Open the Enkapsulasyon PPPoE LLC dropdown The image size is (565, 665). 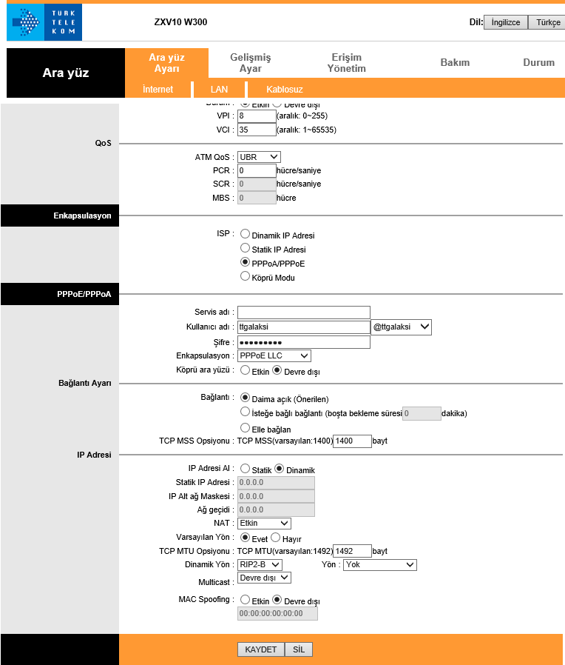click(274, 355)
